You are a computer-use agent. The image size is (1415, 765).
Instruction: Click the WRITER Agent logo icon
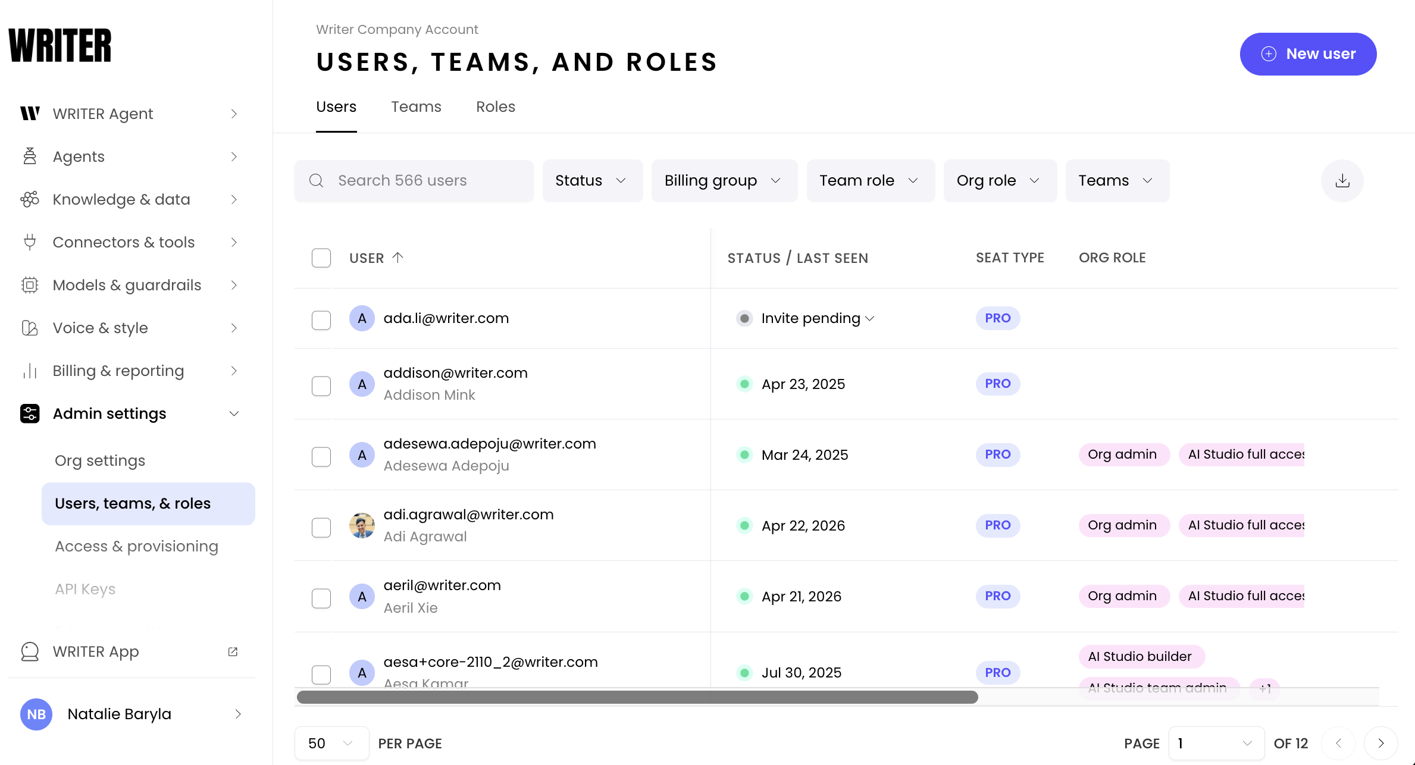pyautogui.click(x=30, y=114)
